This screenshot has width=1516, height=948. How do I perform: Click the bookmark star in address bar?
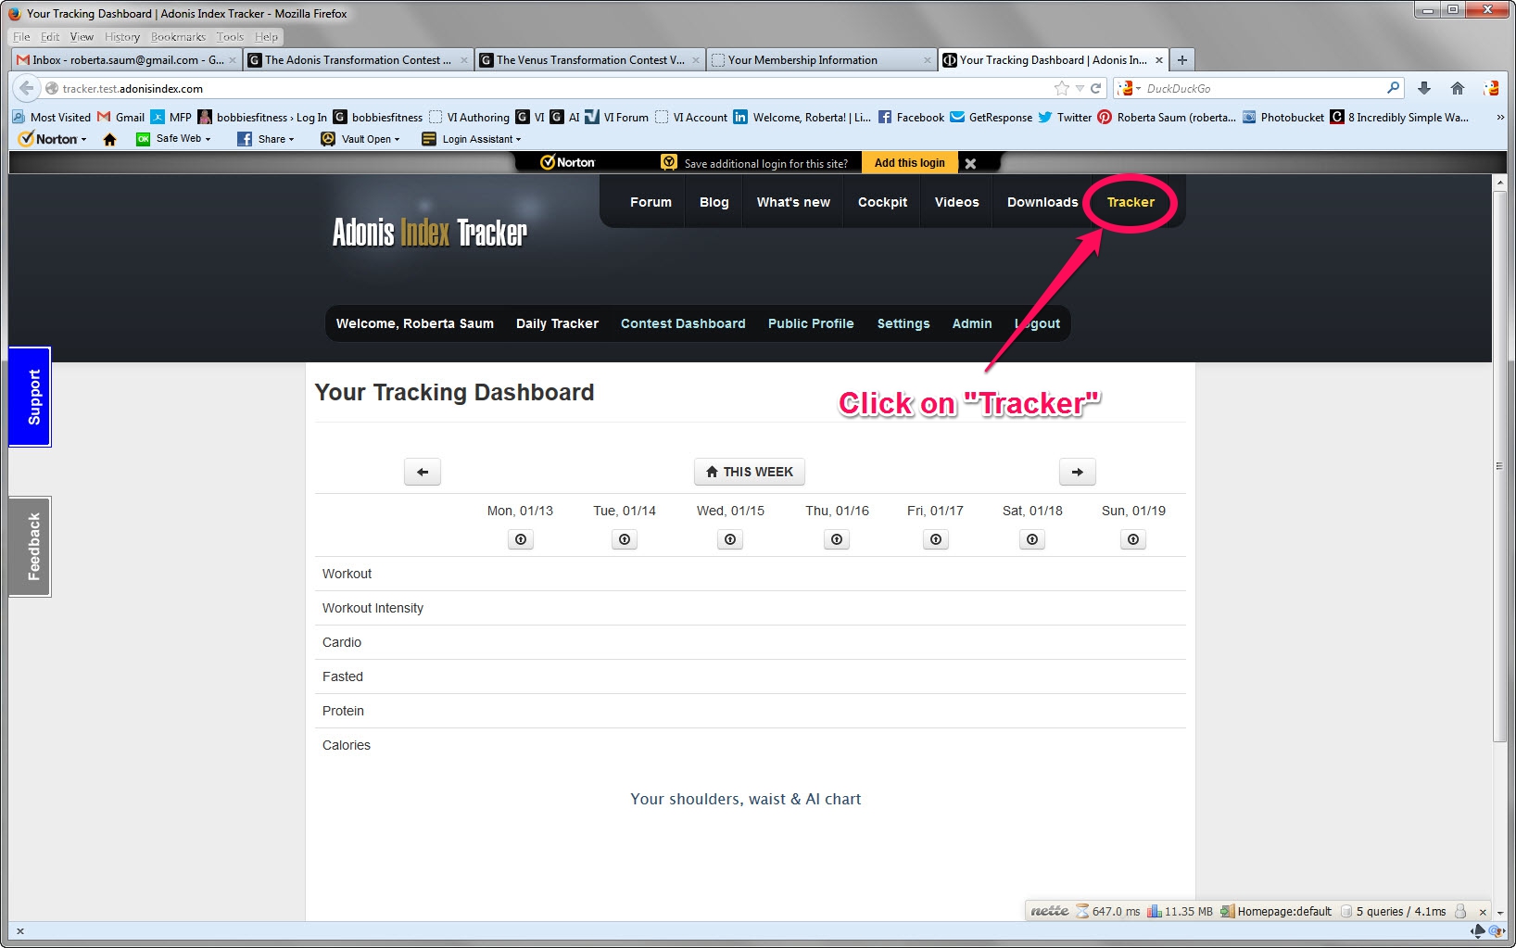pos(1061,88)
